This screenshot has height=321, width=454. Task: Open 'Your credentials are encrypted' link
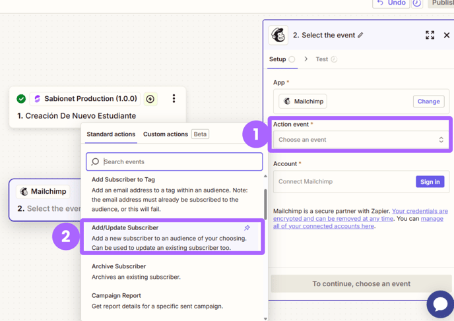point(360,215)
